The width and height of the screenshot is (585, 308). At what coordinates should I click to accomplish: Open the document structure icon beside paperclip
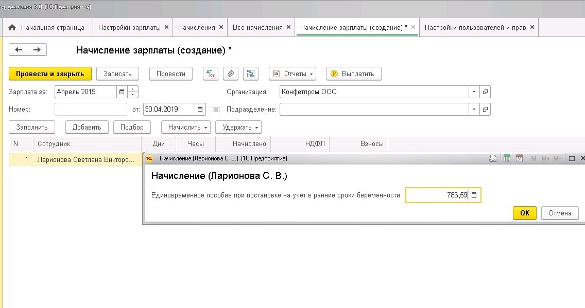point(251,74)
